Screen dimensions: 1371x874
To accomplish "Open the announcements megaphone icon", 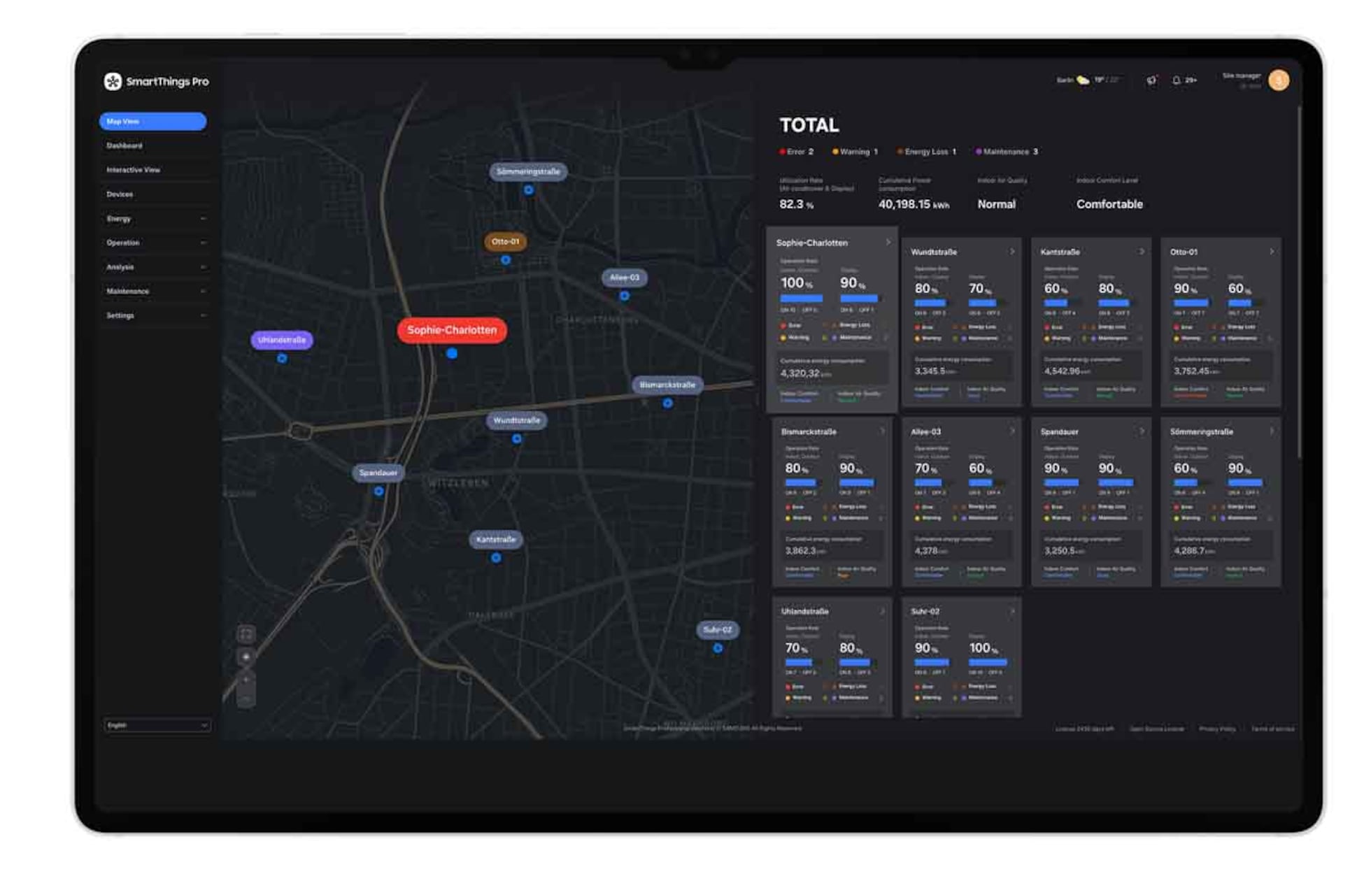I will [1151, 80].
